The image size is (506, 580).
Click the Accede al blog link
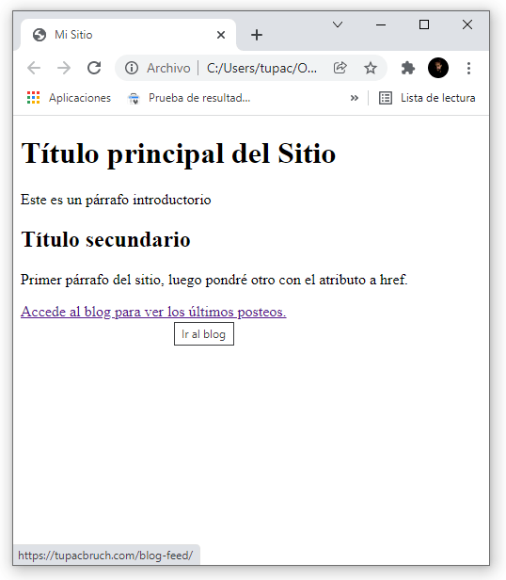pos(153,312)
